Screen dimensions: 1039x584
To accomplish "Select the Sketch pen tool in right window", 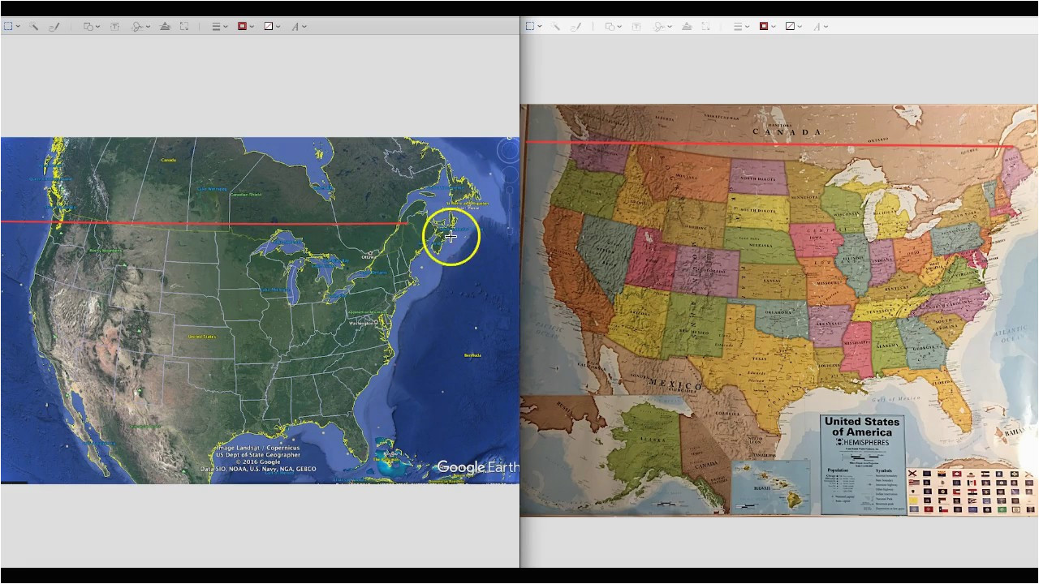I will coord(576,26).
